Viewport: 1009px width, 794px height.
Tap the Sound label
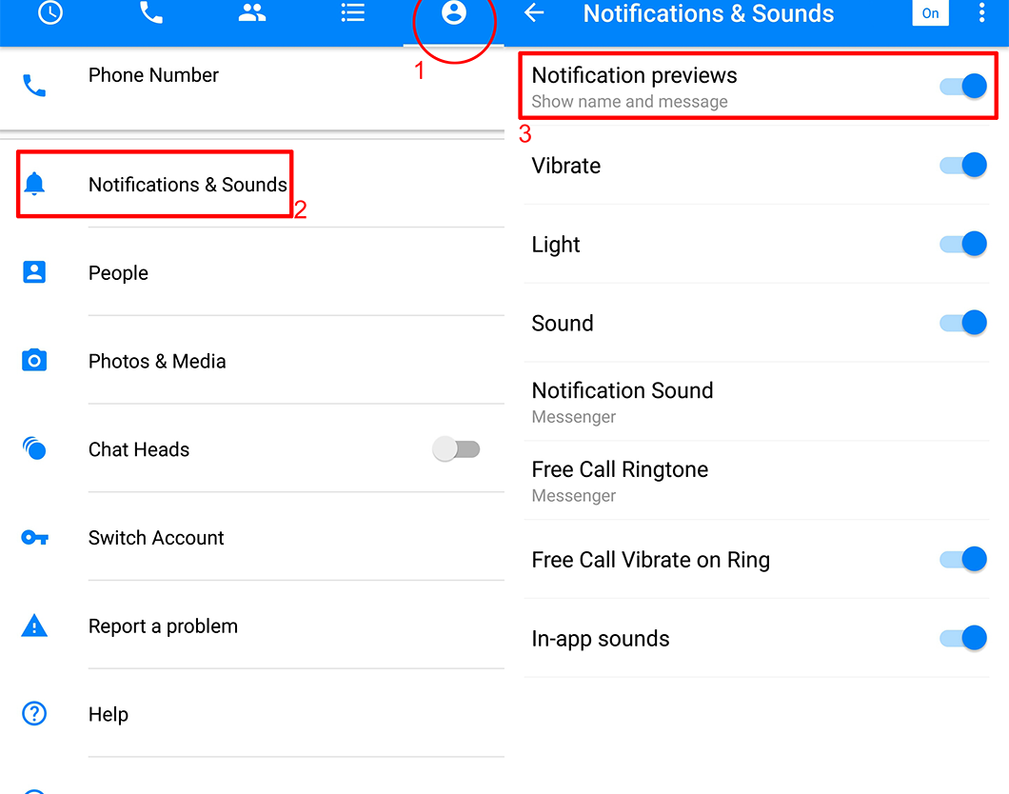563,323
